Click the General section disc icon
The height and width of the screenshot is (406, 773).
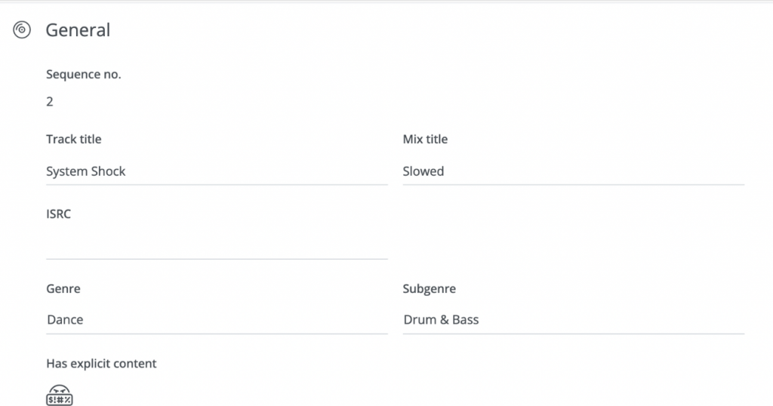tap(22, 29)
